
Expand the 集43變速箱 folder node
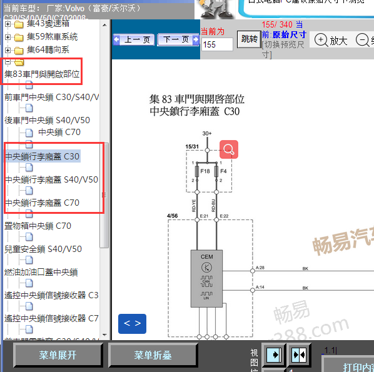coord(8,24)
